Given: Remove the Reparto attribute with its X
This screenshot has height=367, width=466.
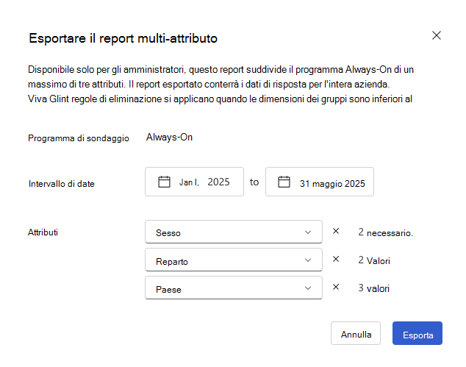Looking at the screenshot, I should (336, 259).
